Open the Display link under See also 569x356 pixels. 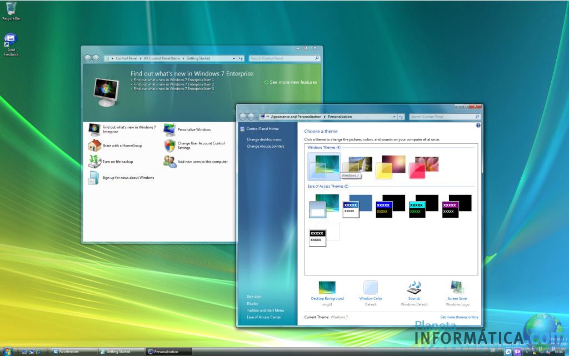[252, 303]
